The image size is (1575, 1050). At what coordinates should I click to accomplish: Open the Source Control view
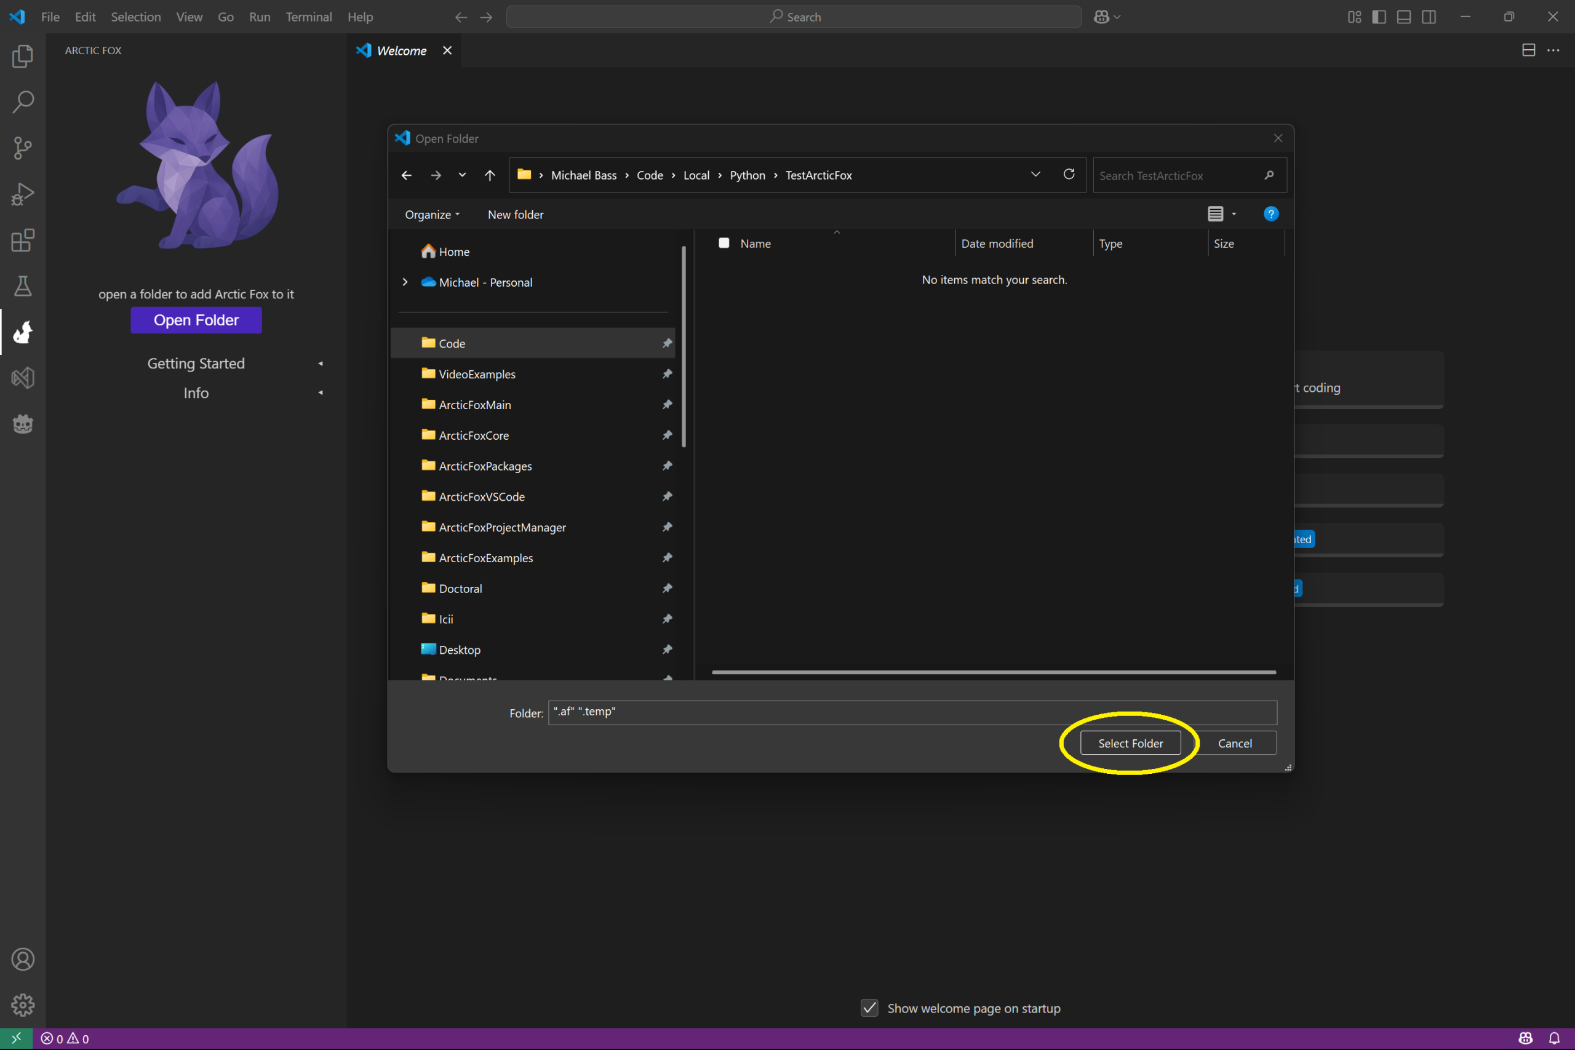[x=23, y=148]
